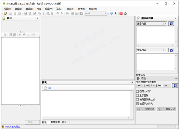Click the Paste toolbar icon
180x130 pixels.
pos(48,14)
